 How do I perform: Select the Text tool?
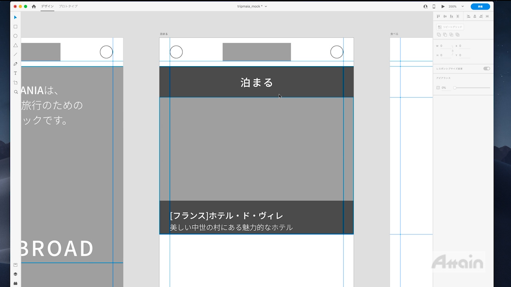(16, 73)
